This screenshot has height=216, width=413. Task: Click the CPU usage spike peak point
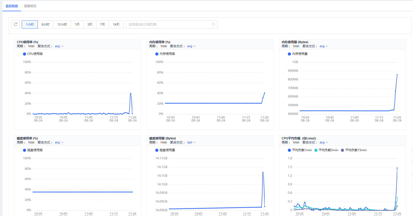[131, 93]
